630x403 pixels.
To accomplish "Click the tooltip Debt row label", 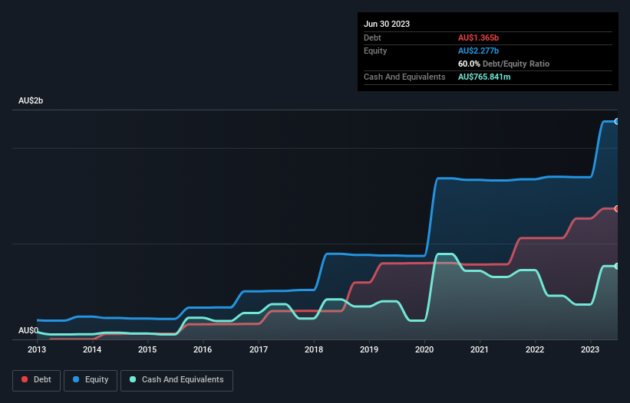I will [x=372, y=38].
